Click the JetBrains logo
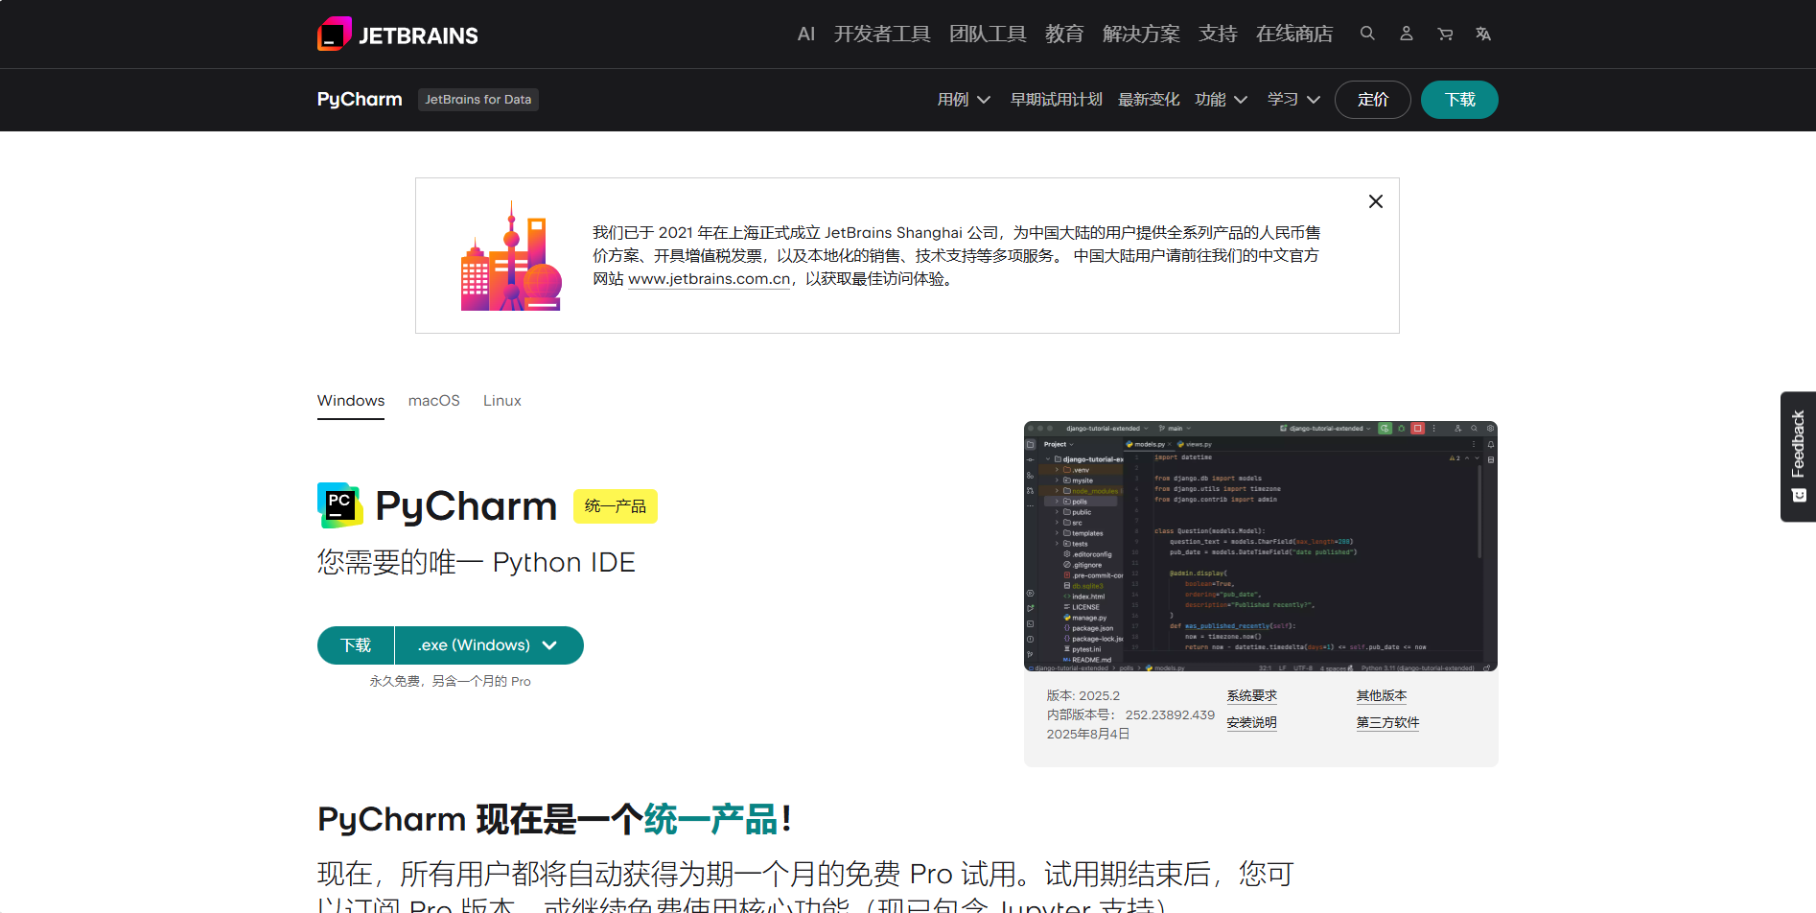The image size is (1816, 913). 398,35
